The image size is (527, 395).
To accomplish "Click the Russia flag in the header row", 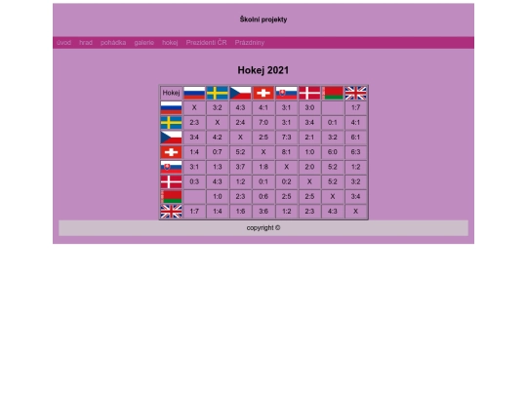I will [194, 93].
